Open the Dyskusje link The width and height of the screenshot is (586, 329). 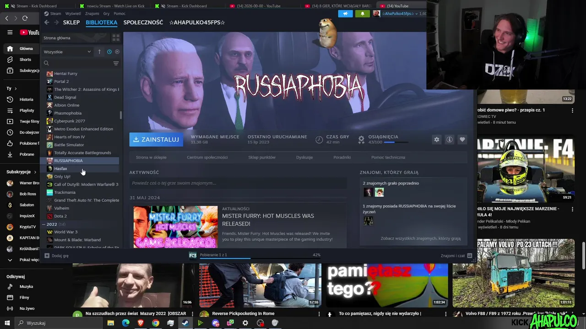tap(304, 157)
